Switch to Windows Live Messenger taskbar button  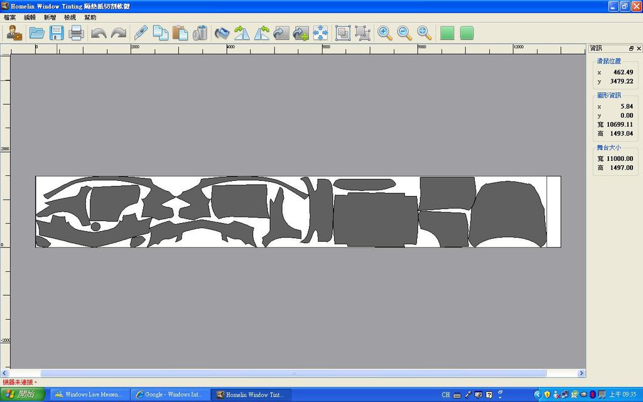point(90,394)
